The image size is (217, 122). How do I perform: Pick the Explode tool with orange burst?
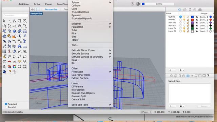[14, 36]
